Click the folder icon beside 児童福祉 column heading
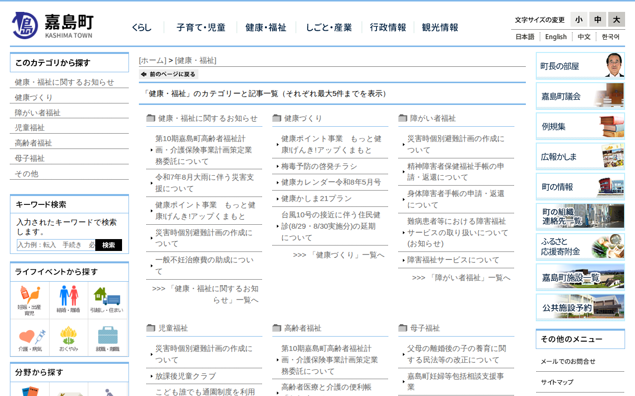Image resolution: width=635 pixels, height=396 pixels. pyautogui.click(x=151, y=328)
